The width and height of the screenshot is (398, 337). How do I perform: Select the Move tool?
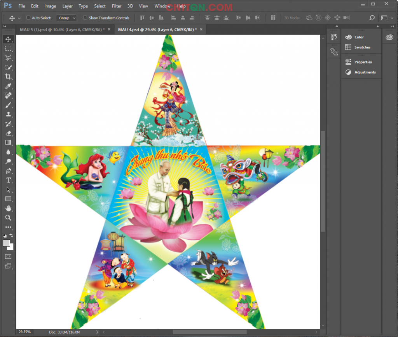tap(8, 39)
